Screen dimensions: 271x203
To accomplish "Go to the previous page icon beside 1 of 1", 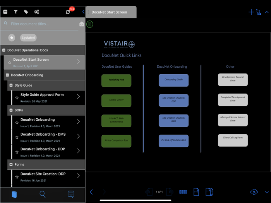I will click(x=149, y=192).
